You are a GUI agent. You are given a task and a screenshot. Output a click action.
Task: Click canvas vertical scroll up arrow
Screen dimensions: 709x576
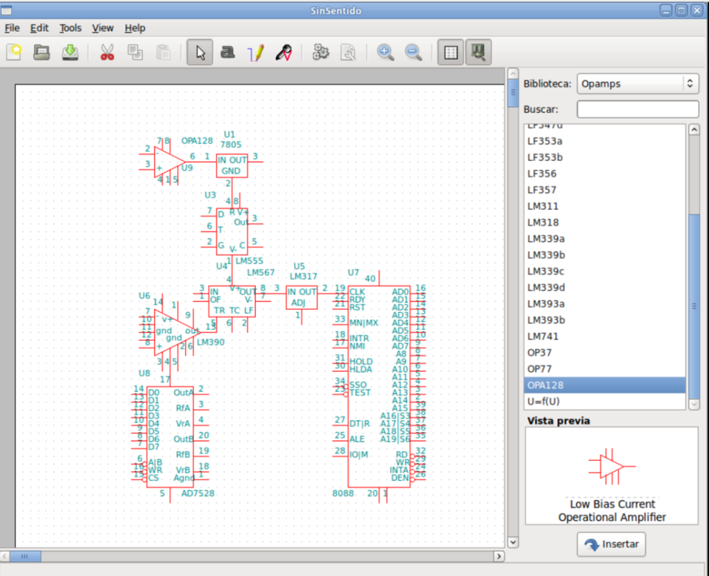point(513,73)
